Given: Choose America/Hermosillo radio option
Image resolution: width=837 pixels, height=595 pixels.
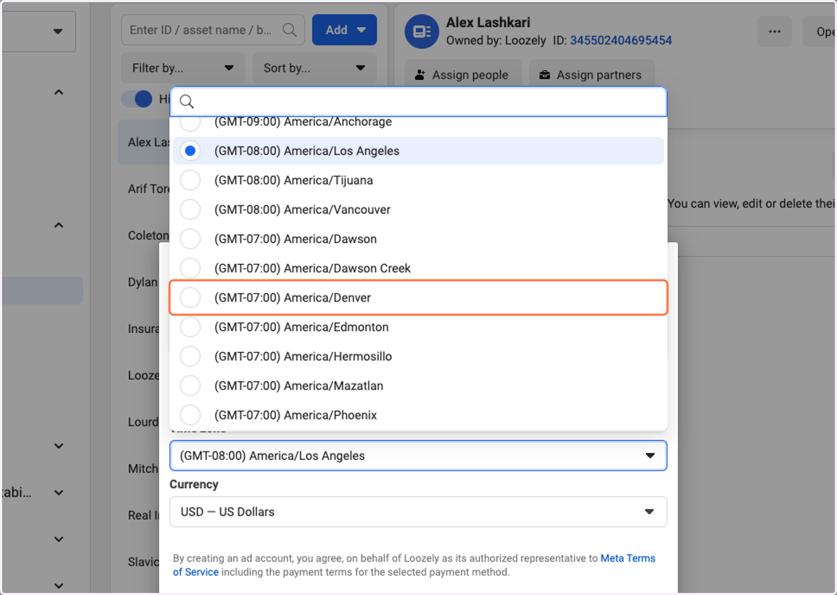Looking at the screenshot, I should 190,356.
